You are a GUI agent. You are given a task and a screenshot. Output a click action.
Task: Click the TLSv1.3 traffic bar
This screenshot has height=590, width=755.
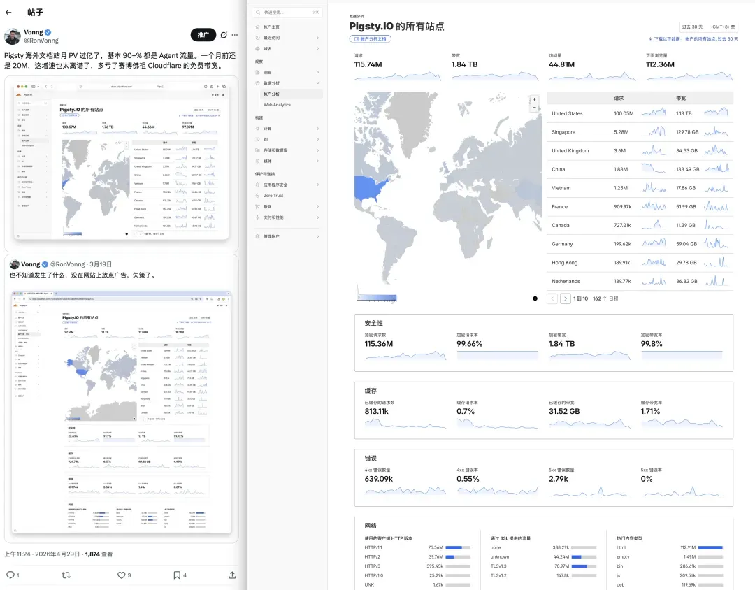pos(584,566)
